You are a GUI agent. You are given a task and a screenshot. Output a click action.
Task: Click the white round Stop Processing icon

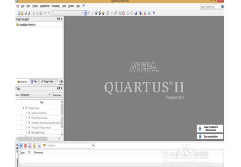coord(108,13)
